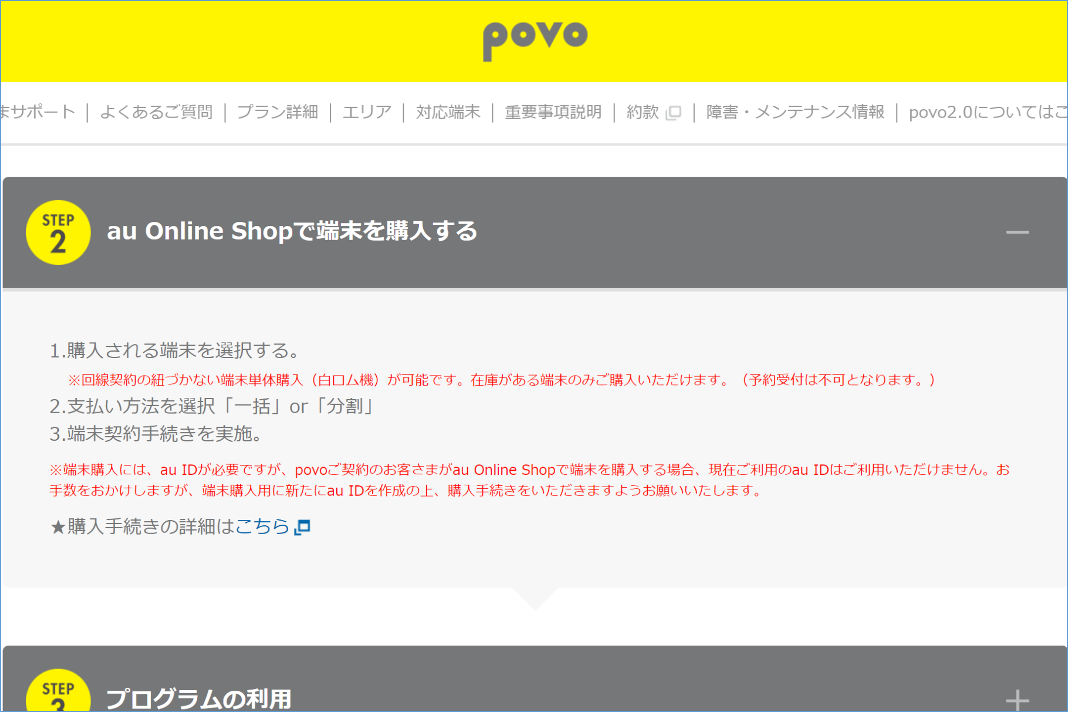Collapse STEP 2 section using minus icon

coord(1017,232)
